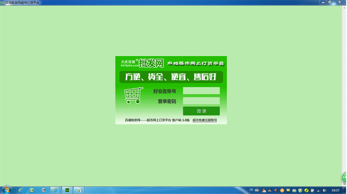Open first Internet Explorer icon beside the Start orb
Image resolution: width=347 pixels, height=194 pixels.
(x=20, y=190)
